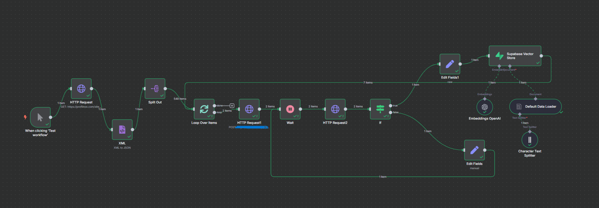The image size is (599, 208).
Task: Click the XML to JSON node
Action: tap(122, 130)
